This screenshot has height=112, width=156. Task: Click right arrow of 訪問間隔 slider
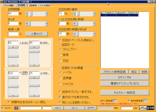46,13
